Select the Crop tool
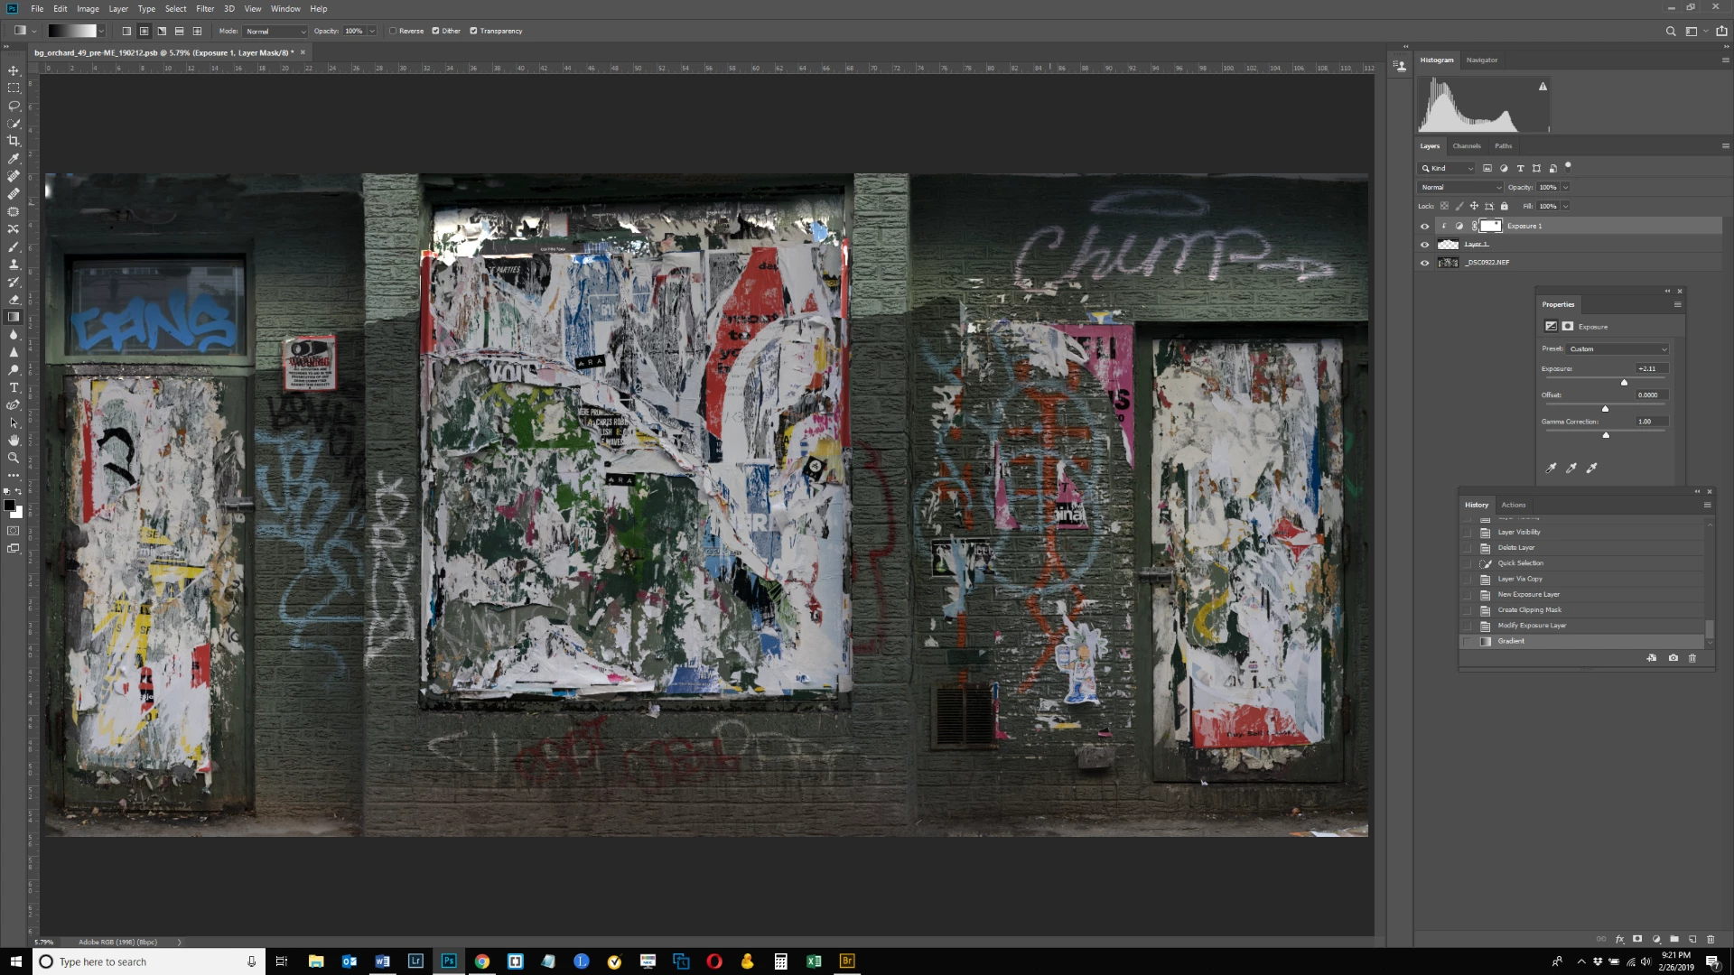Screen dimensions: 1734x975 point(14,141)
